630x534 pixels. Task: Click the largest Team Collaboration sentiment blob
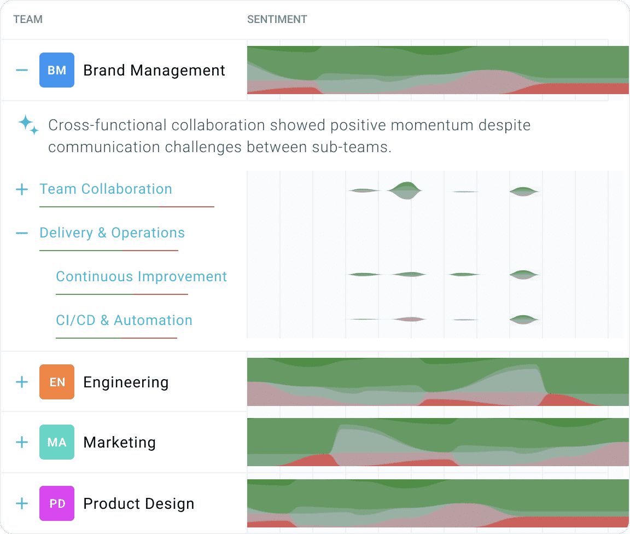(406, 190)
